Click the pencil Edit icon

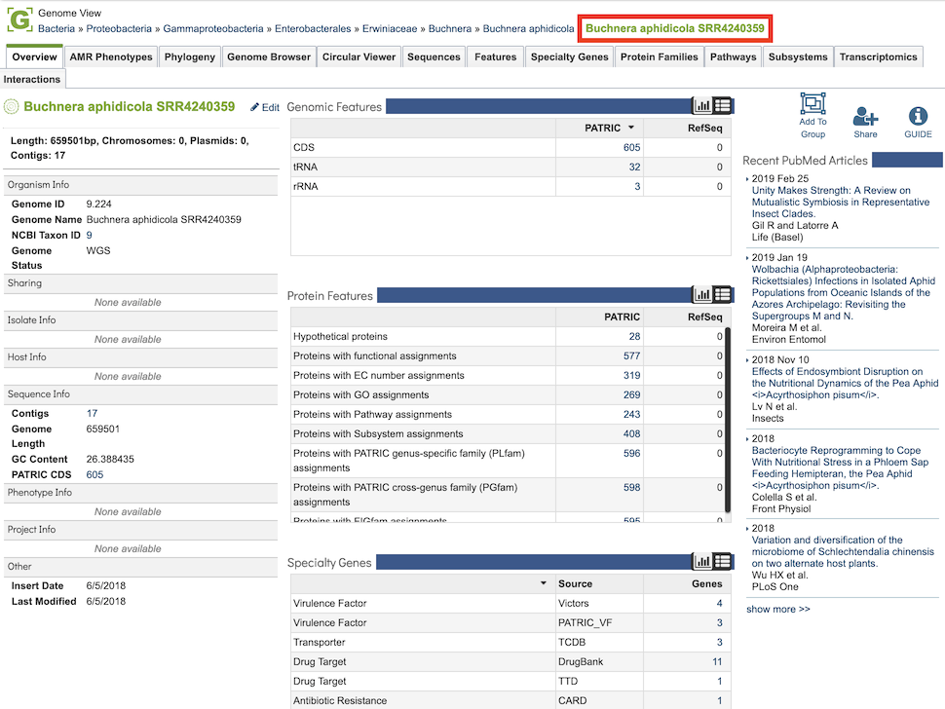click(x=255, y=107)
